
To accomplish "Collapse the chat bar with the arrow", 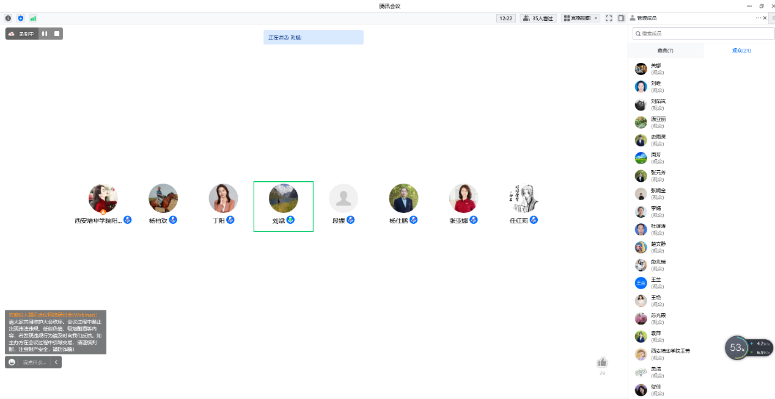I will click(x=56, y=362).
